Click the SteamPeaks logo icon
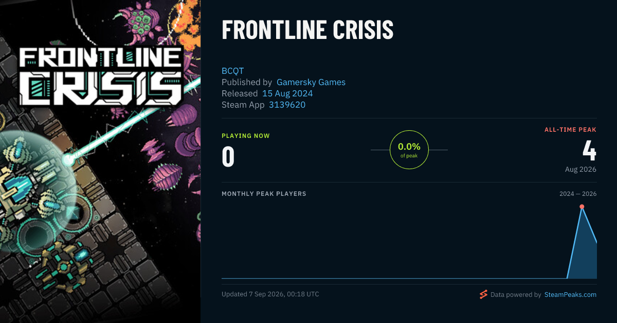This screenshot has width=617, height=323. tap(483, 294)
